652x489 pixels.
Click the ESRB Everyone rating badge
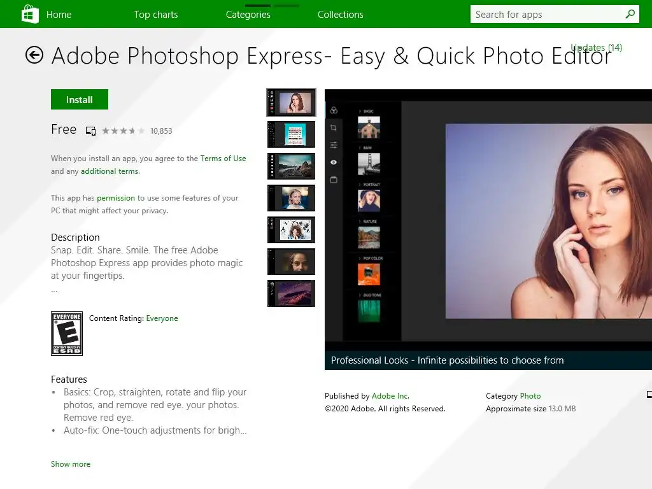pyautogui.click(x=66, y=334)
